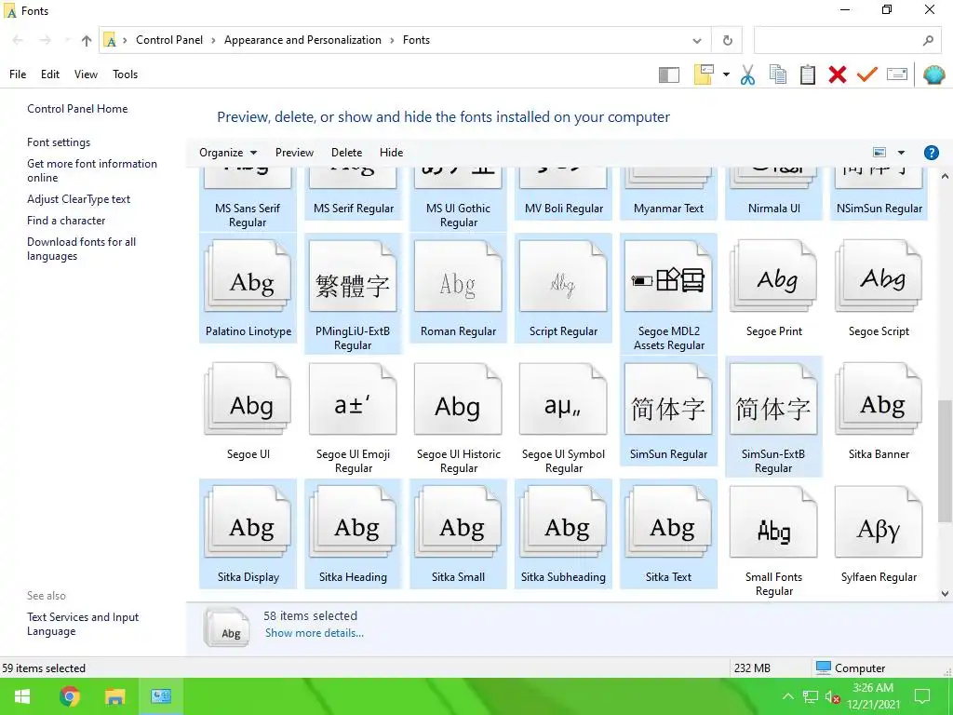The image size is (953, 715).
Task: Click Delete in the command bar
Action: pos(346,153)
